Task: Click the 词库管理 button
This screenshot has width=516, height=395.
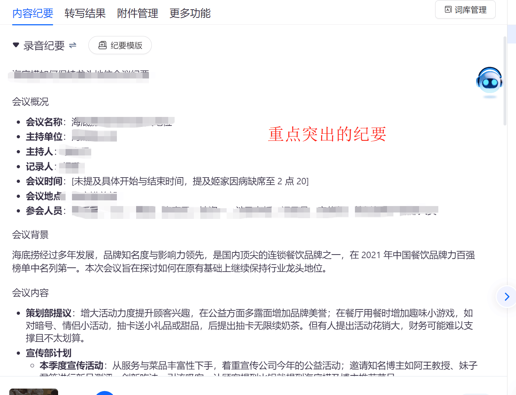Action: click(x=465, y=10)
